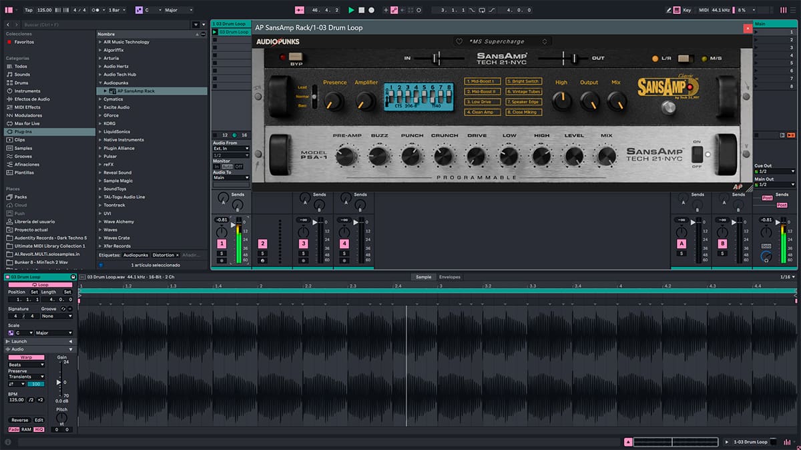The height and width of the screenshot is (450, 801).
Task: Toggle the pink automation arm link icon
Action: [x=394, y=10]
